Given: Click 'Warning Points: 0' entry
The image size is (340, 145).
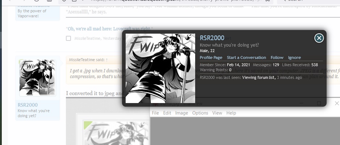Looking at the screenshot, I should (215, 70).
